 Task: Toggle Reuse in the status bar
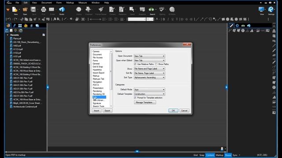228,155
